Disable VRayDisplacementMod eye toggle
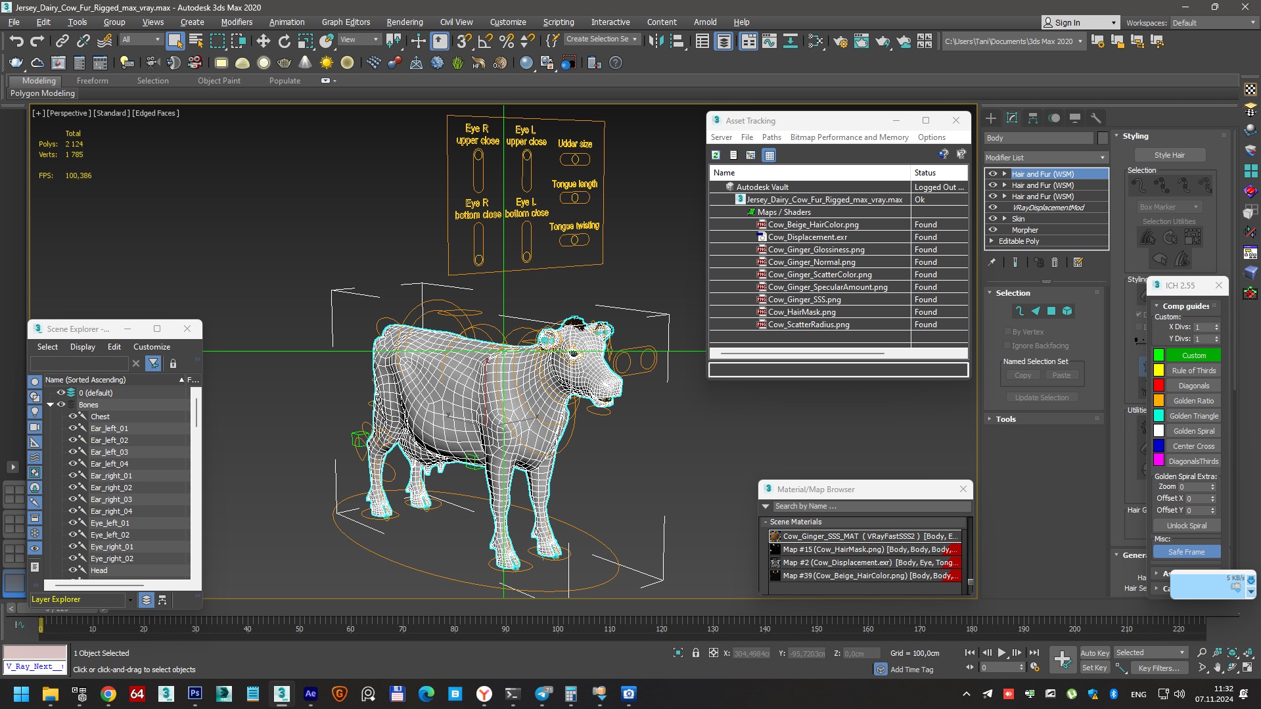Image resolution: width=1261 pixels, height=709 pixels. pos(993,207)
